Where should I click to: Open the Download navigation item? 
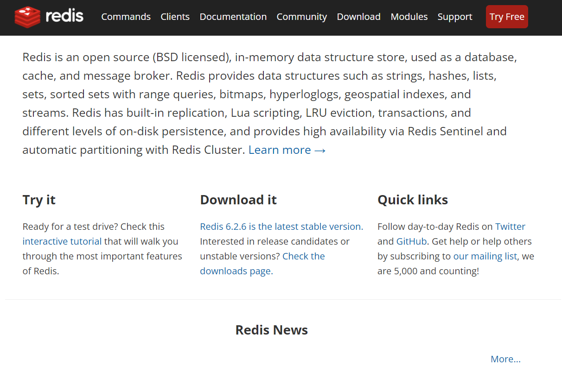(x=358, y=17)
